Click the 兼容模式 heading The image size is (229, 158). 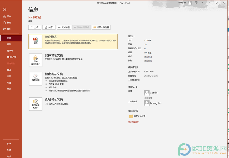pyautogui.click(x=51, y=37)
